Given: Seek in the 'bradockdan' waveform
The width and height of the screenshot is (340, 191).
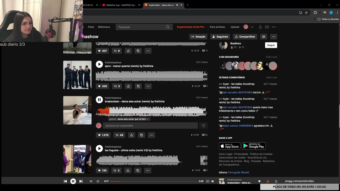Looking at the screenshot, I should point(151,111).
